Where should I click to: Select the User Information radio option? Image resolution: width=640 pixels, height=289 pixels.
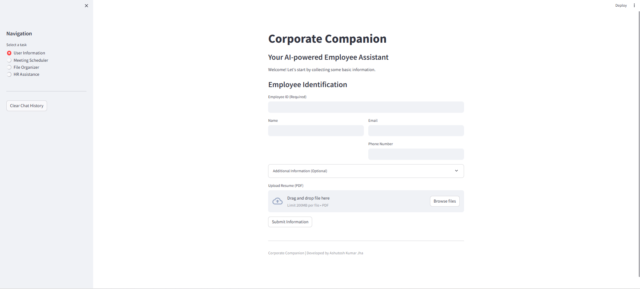click(x=26, y=53)
